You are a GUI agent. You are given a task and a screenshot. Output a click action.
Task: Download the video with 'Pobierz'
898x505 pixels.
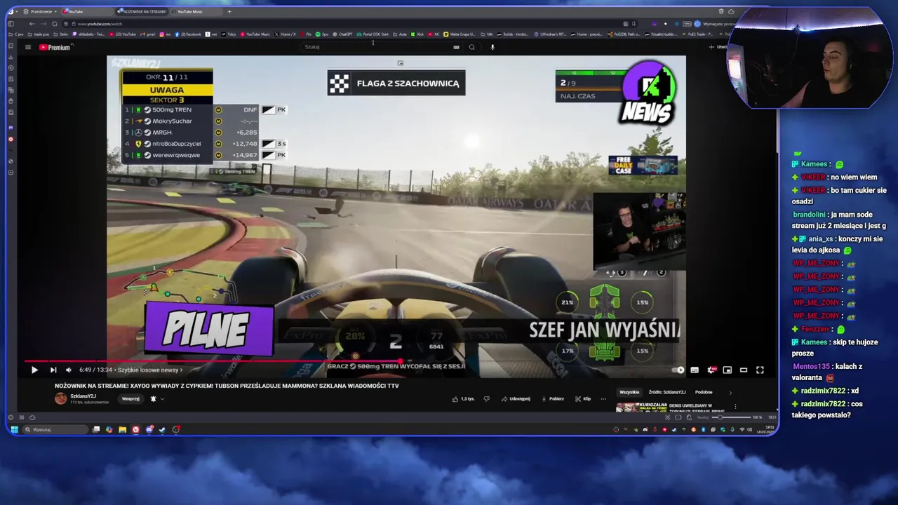[x=553, y=398]
